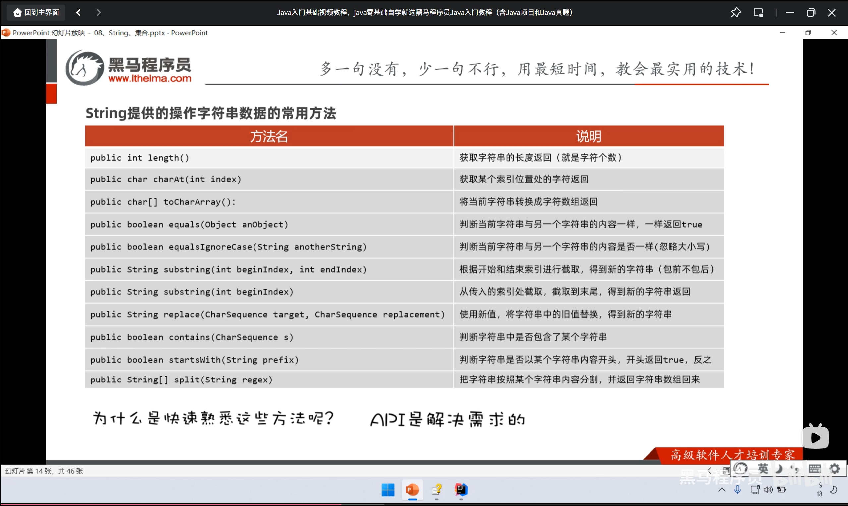Open IME settings gear
Image resolution: width=848 pixels, height=506 pixels.
[x=834, y=469]
